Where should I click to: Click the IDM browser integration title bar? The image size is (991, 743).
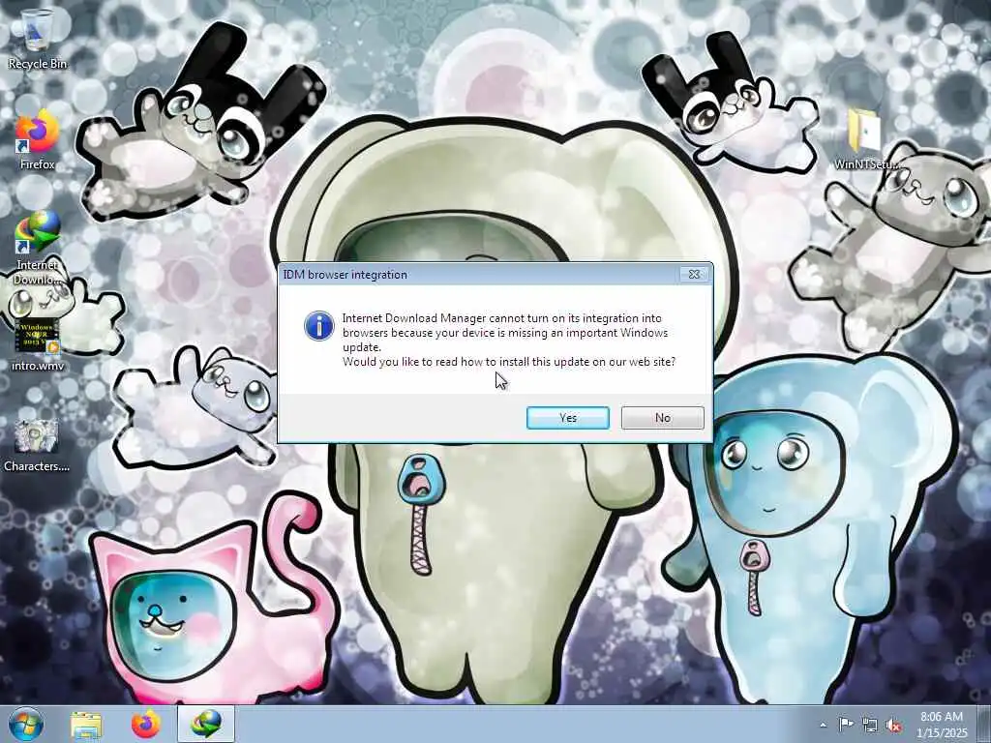(x=480, y=274)
